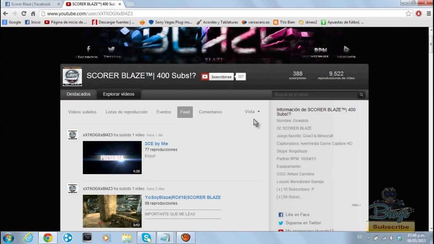Open the Sony Vegas Plug-ins bookmark
The width and height of the screenshot is (434, 244).
pyautogui.click(x=170, y=22)
